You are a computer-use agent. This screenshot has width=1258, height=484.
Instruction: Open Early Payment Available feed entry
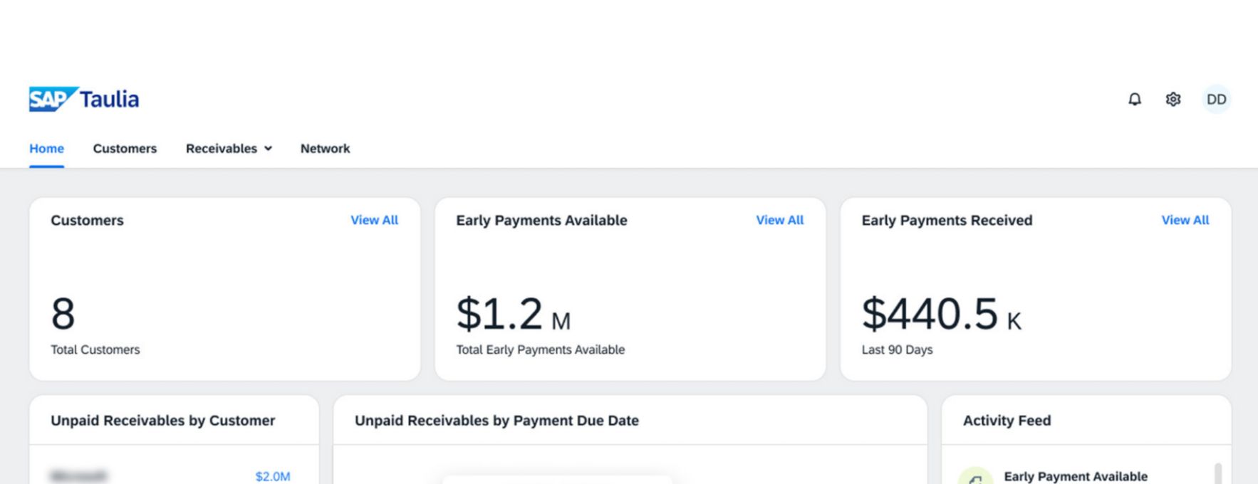1076,476
